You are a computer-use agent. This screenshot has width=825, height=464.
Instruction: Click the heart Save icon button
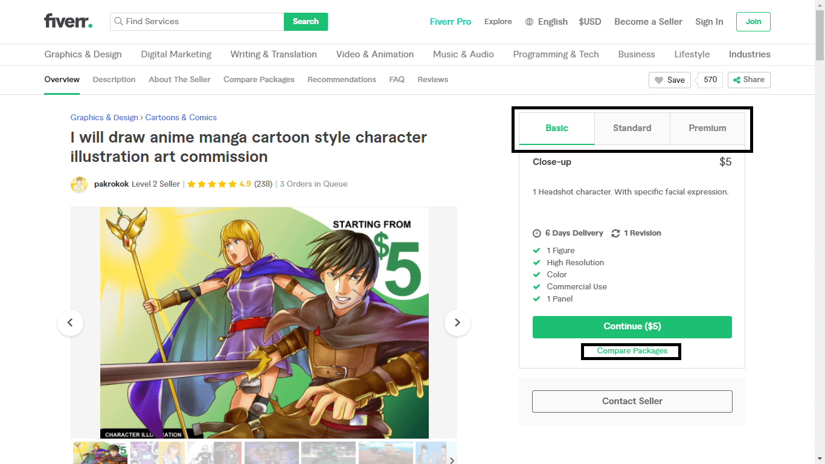670,80
